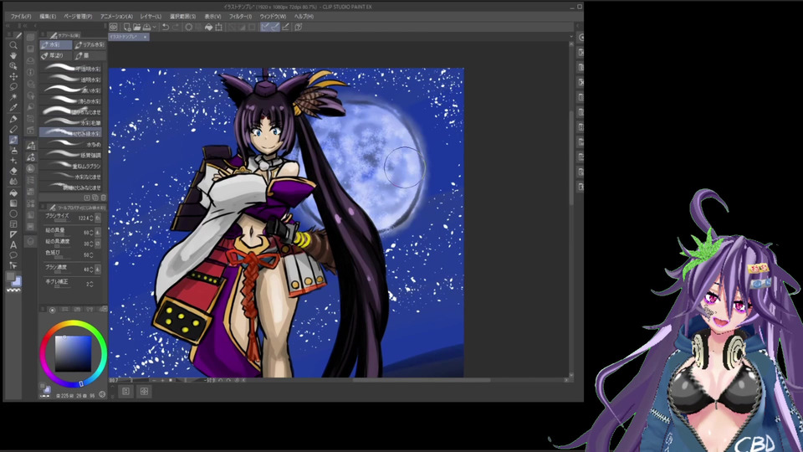Open the ウィンドウ(W) menu
Image resolution: width=803 pixels, height=452 pixels.
click(273, 17)
